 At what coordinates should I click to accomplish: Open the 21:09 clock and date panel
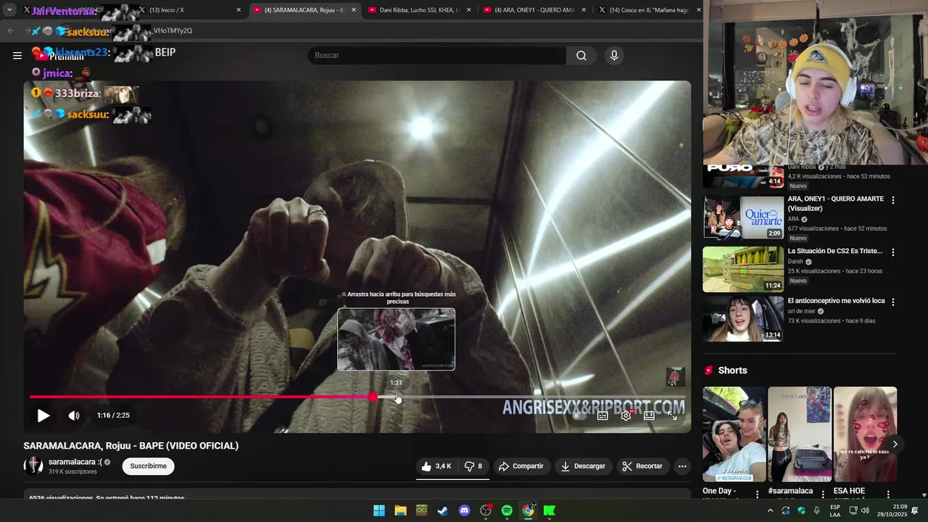892,510
